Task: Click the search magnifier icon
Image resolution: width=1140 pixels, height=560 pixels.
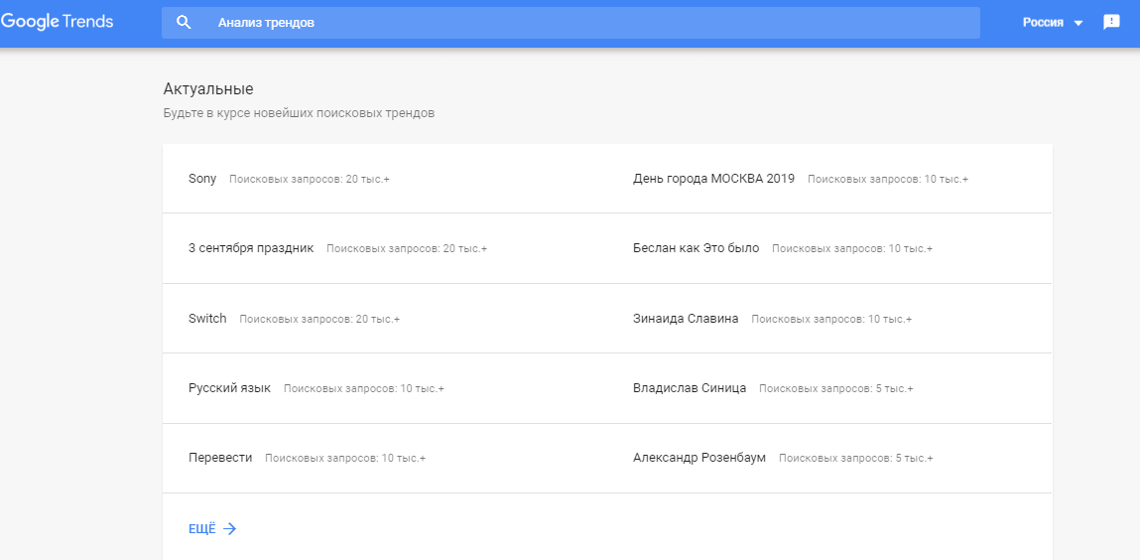Action: pos(184,22)
